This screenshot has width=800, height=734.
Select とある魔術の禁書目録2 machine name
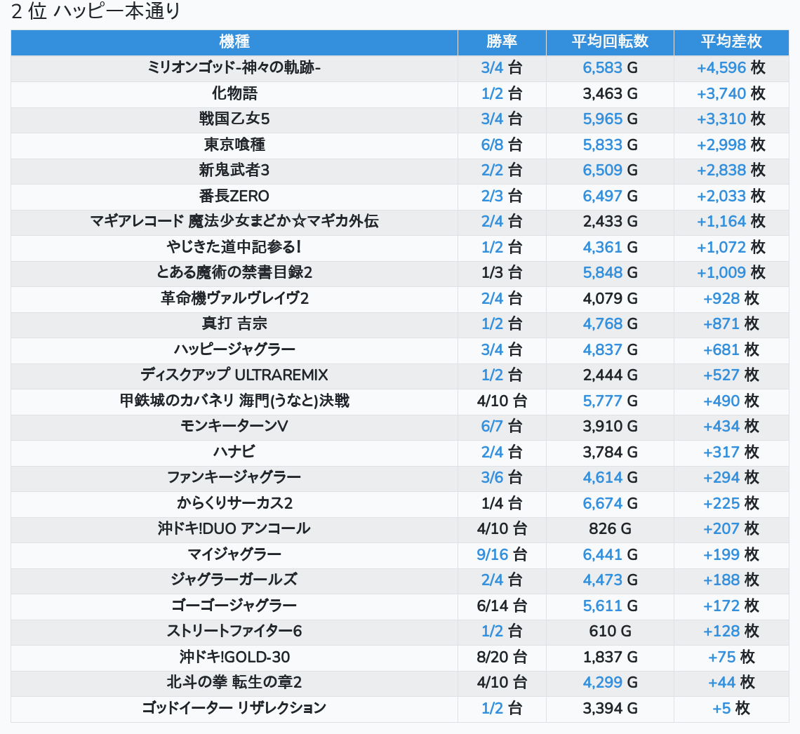(234, 273)
